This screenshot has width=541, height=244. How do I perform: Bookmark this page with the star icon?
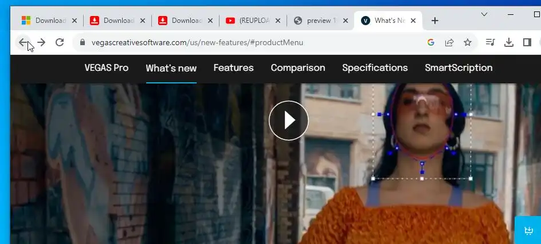point(468,42)
